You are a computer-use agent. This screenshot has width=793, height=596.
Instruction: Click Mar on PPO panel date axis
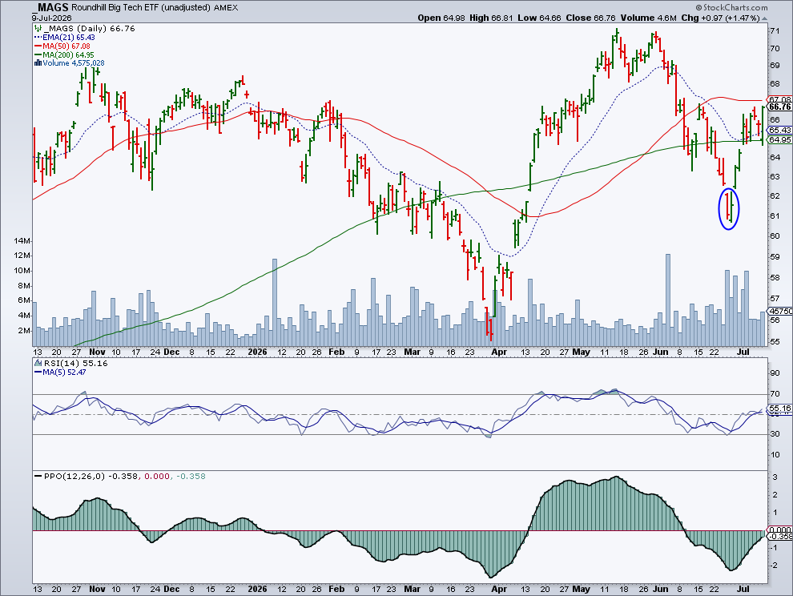pyautogui.click(x=413, y=589)
